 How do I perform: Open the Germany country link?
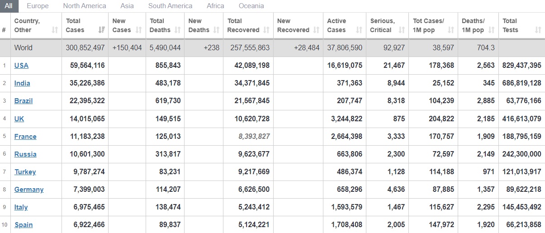click(x=29, y=189)
